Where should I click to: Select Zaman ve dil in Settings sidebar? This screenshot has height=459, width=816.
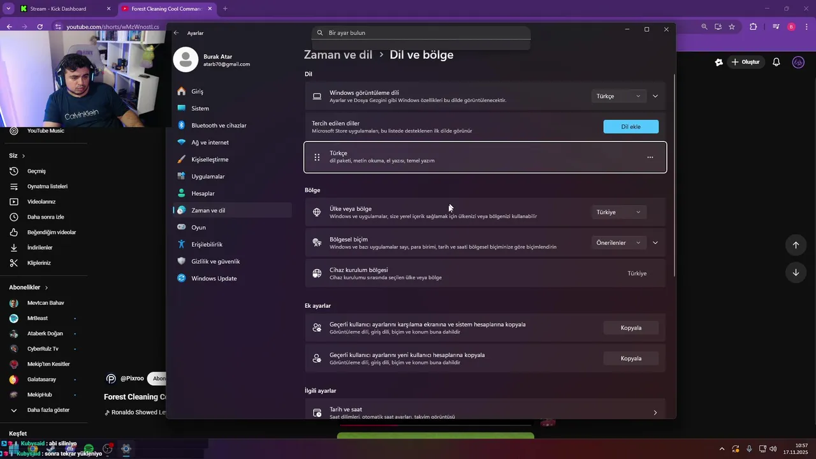click(232, 210)
